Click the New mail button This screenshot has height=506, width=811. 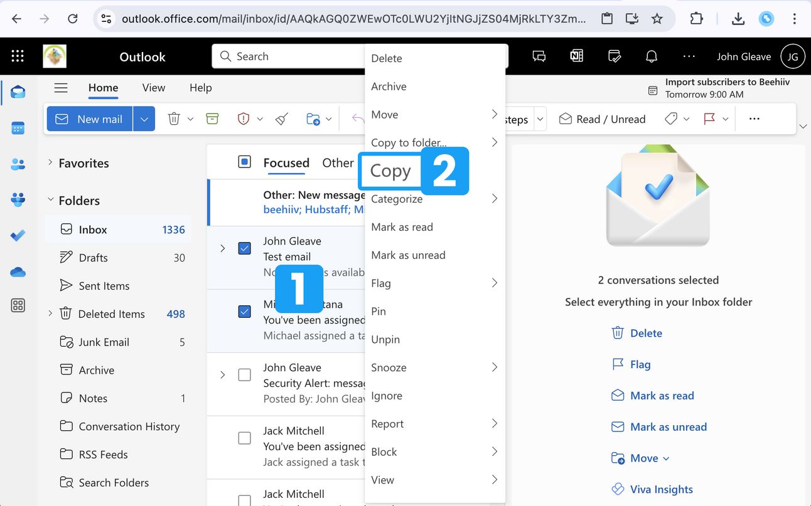(90, 119)
